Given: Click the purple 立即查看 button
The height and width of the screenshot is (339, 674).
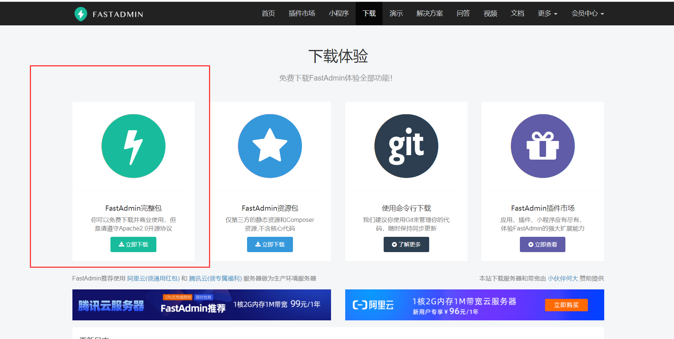Looking at the screenshot, I should pos(543,244).
